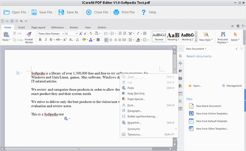Click the Open... recent documents button
This screenshot has height=151, width=246.
click(x=195, y=86)
